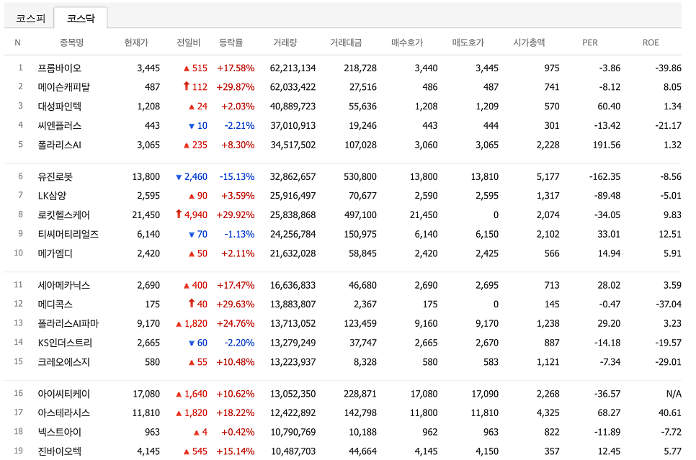Viewport: 696px width, 460px height.
Task: Click the 전일비 column header
Action: pos(188,42)
